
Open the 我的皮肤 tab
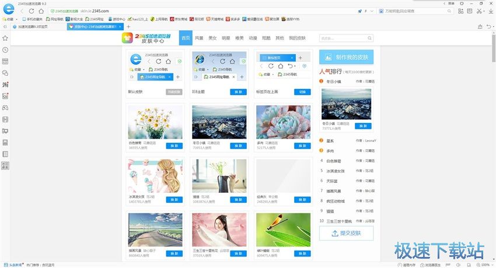(298, 38)
